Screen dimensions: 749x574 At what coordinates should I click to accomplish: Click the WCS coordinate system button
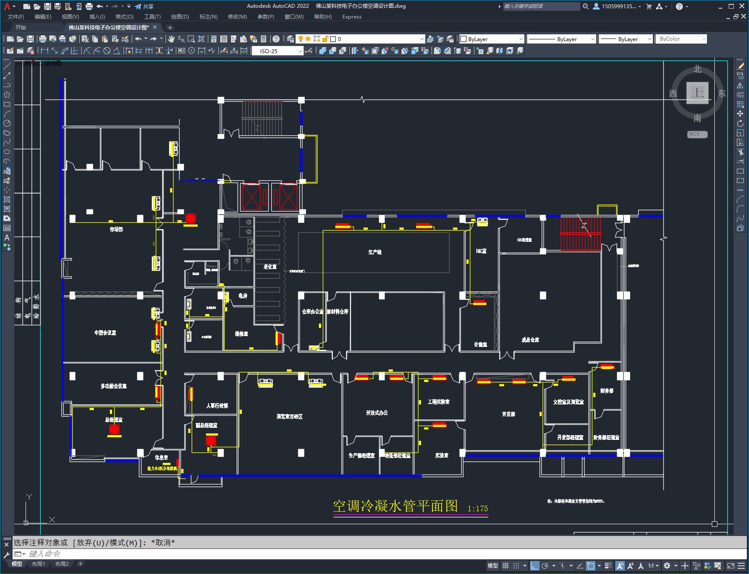coord(697,134)
